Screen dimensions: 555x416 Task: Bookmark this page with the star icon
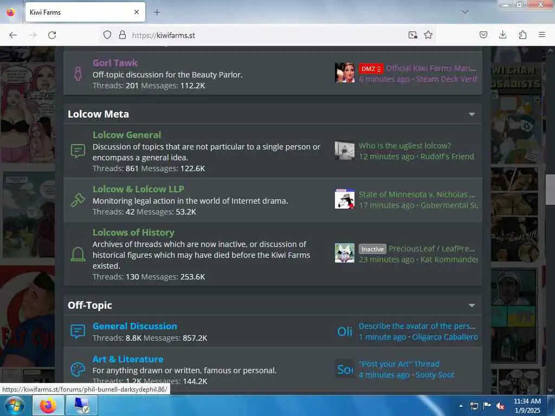[x=428, y=35]
